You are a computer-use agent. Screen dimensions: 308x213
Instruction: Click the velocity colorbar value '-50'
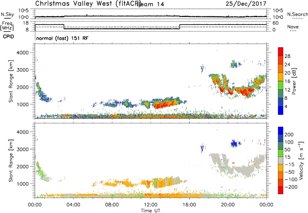pyautogui.click(x=290, y=172)
